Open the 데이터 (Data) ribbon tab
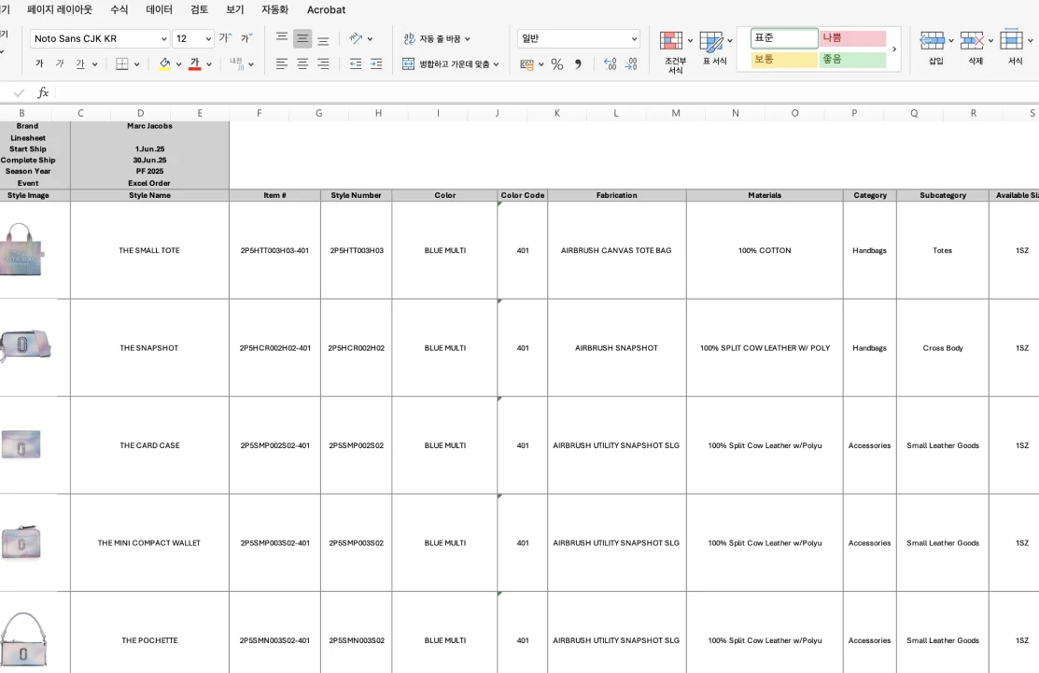1039x673 pixels. [x=159, y=9]
